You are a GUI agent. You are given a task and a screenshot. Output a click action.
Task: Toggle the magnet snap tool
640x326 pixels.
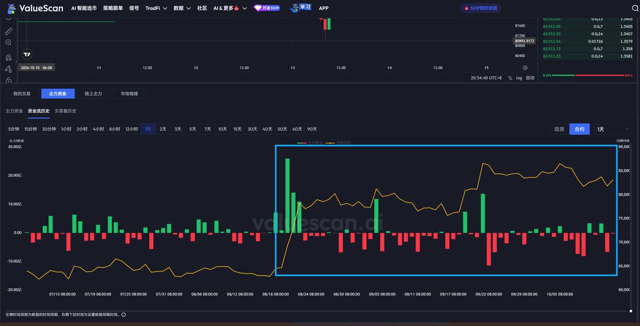click(x=9, y=58)
